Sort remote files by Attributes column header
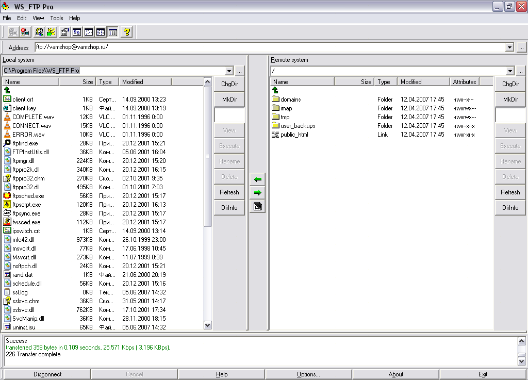 click(x=465, y=82)
